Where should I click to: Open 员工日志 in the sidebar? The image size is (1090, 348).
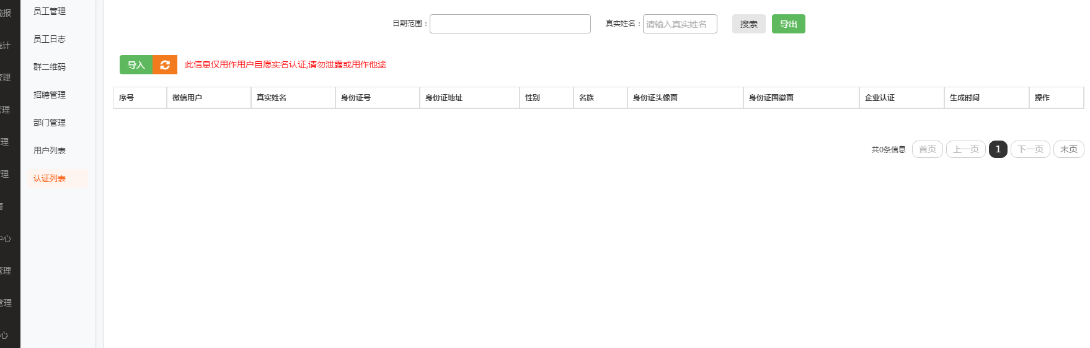(x=50, y=39)
